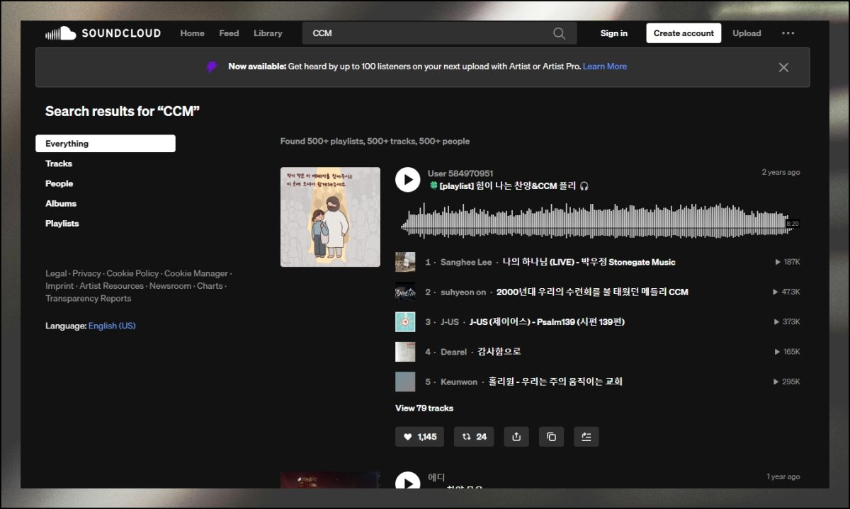Click track 2 thumbnail by suhyeon on

(405, 292)
